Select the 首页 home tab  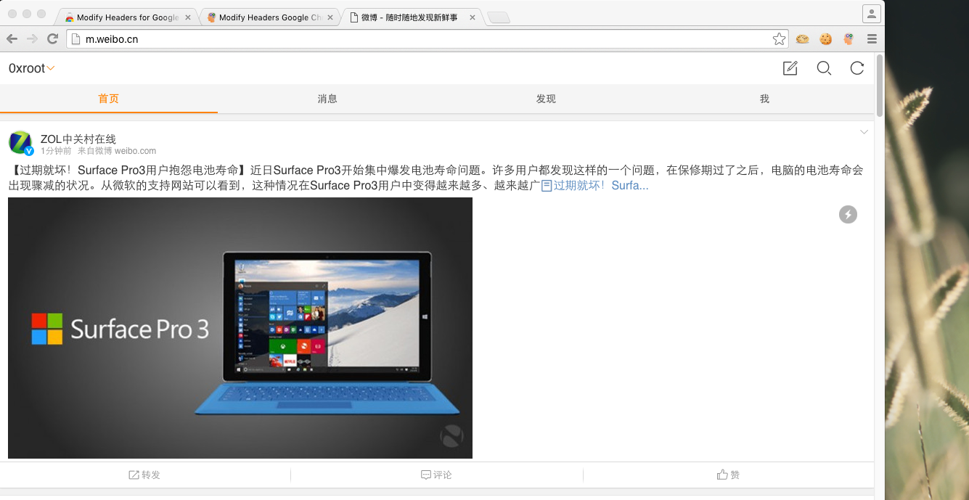coord(109,99)
